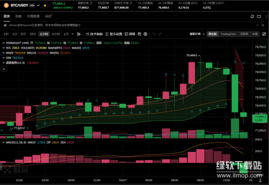Click the tall red candle at 08:00

(192, 73)
